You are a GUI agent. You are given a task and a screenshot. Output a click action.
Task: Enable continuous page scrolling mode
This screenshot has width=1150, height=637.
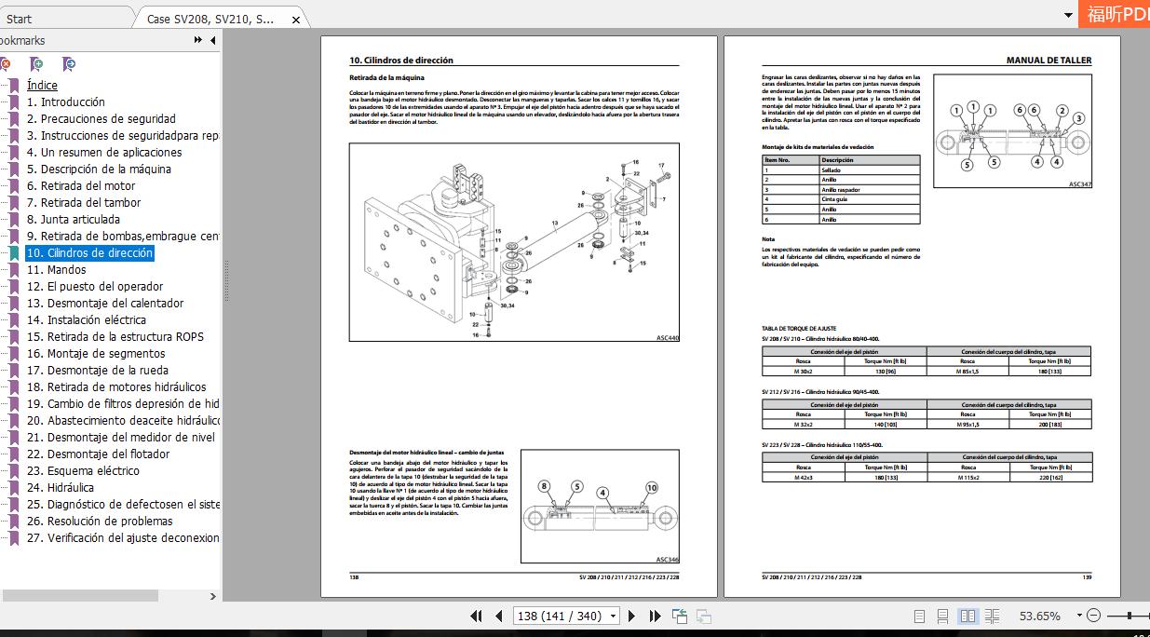point(943,616)
